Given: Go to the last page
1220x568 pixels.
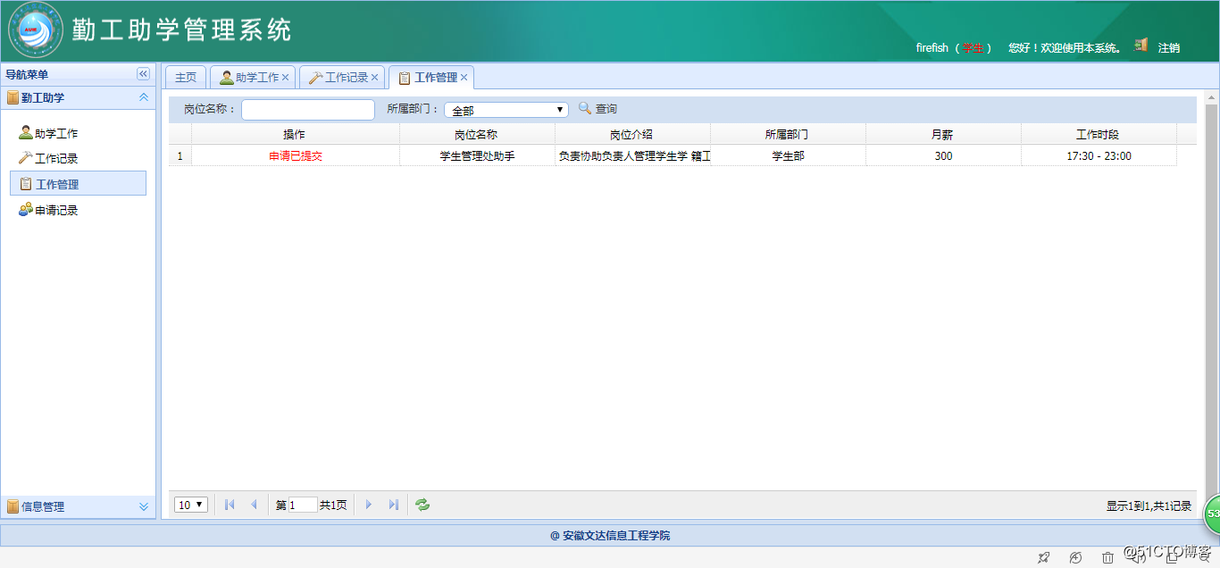Looking at the screenshot, I should coord(393,505).
